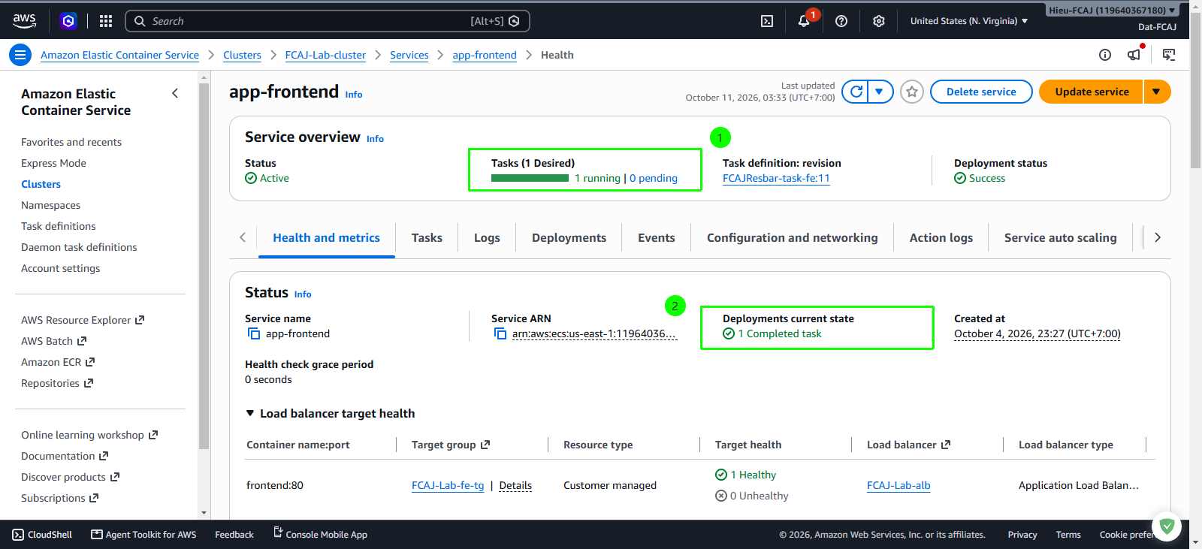Open the Events tab
Image resolution: width=1202 pixels, height=549 pixels.
[657, 237]
